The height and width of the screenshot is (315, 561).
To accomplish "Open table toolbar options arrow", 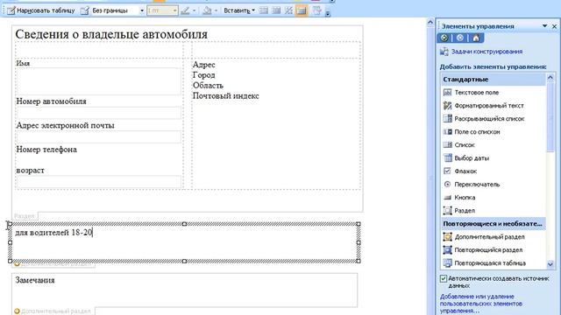I will pyautogui.click(x=327, y=13).
